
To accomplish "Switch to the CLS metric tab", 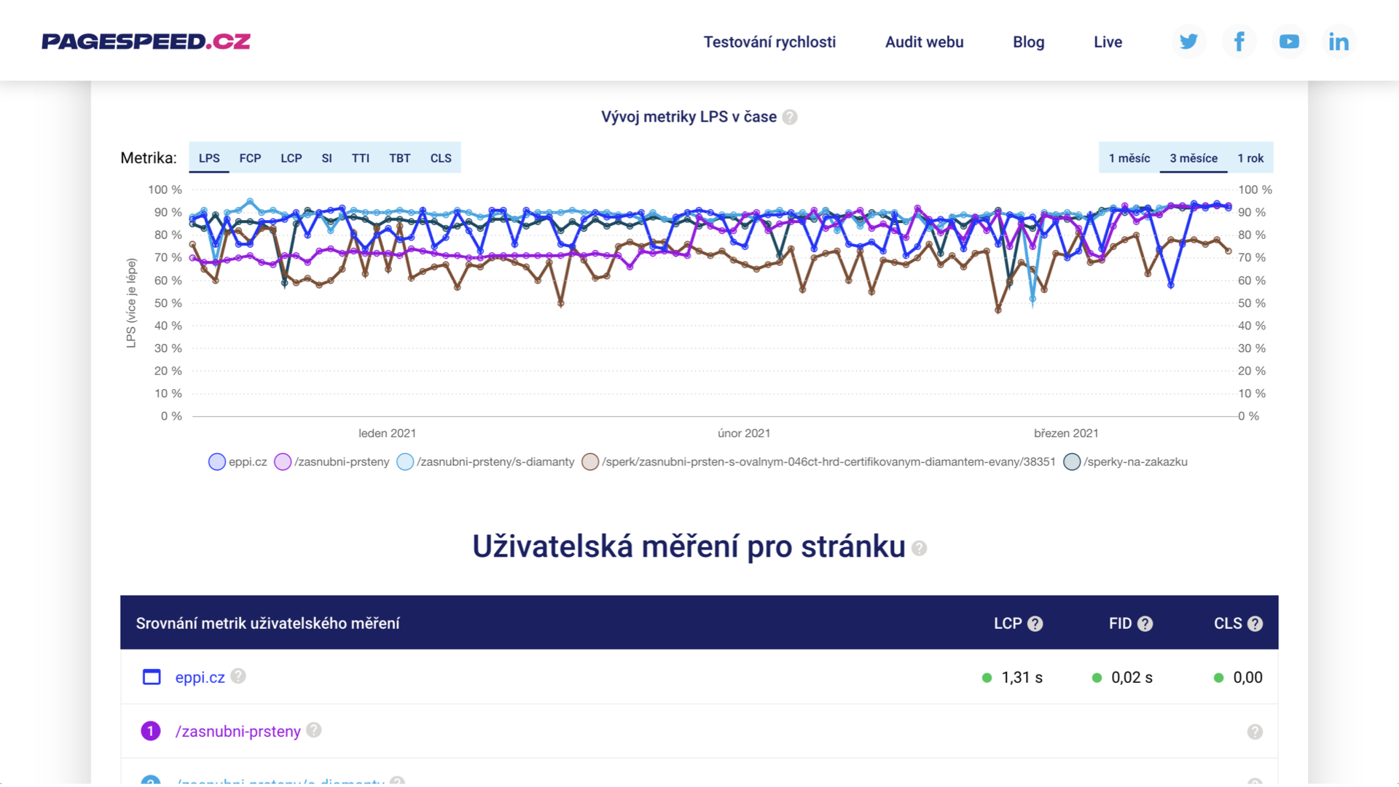I will click(x=441, y=158).
